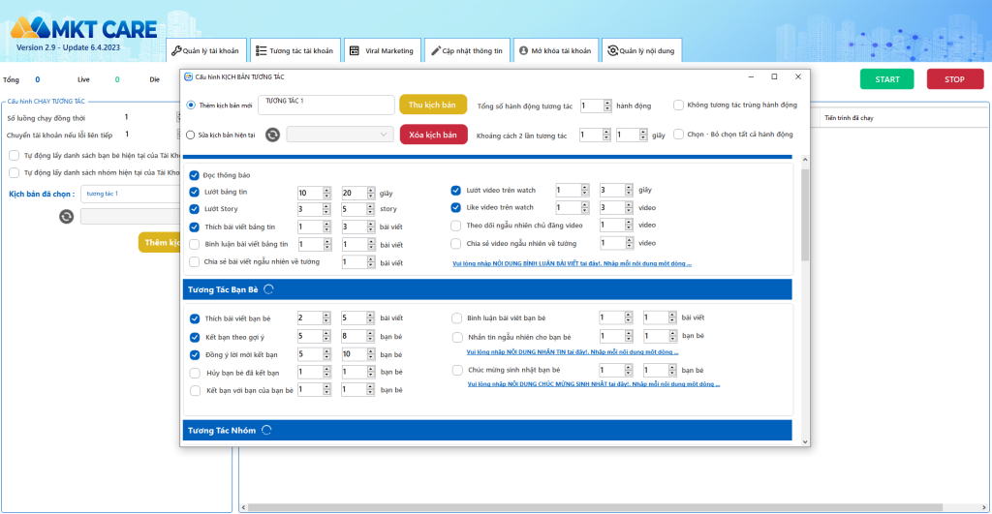Uncheck the Đọc thông báo checkbox
Viewport: 992px width, 514px height.
point(195,175)
